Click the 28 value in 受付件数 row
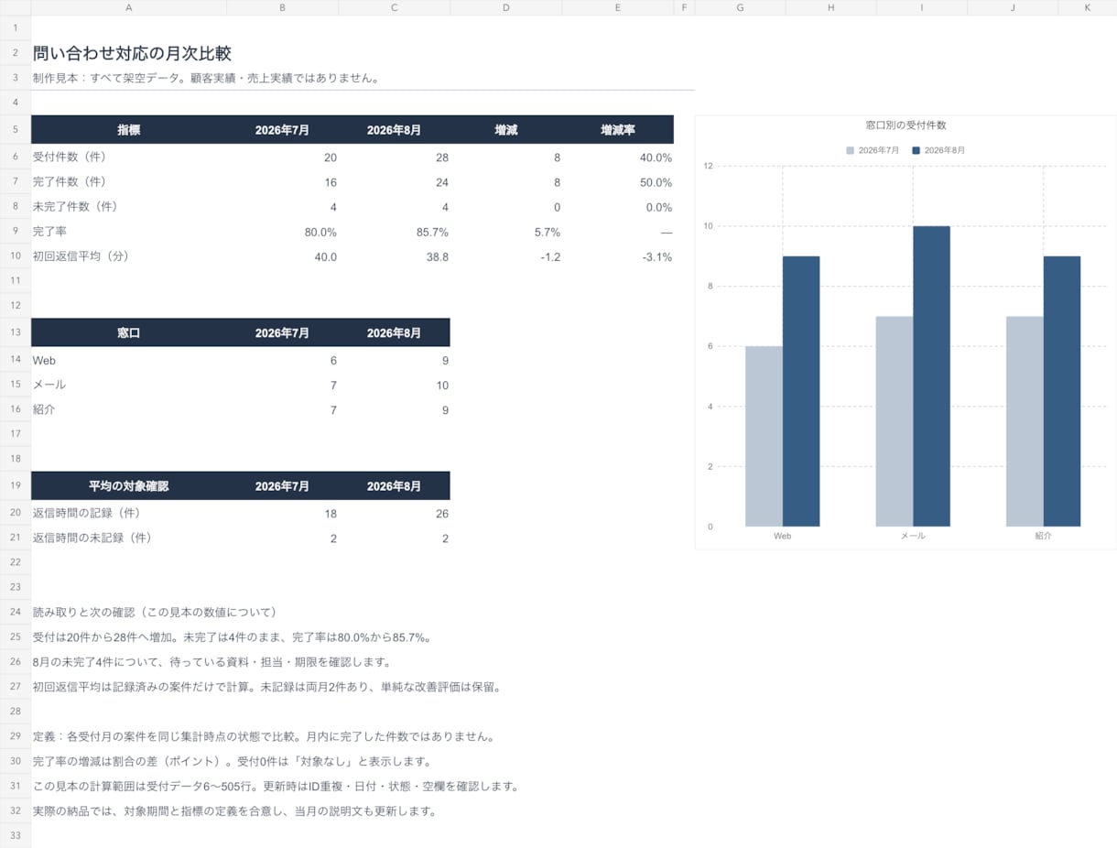 pyautogui.click(x=441, y=158)
